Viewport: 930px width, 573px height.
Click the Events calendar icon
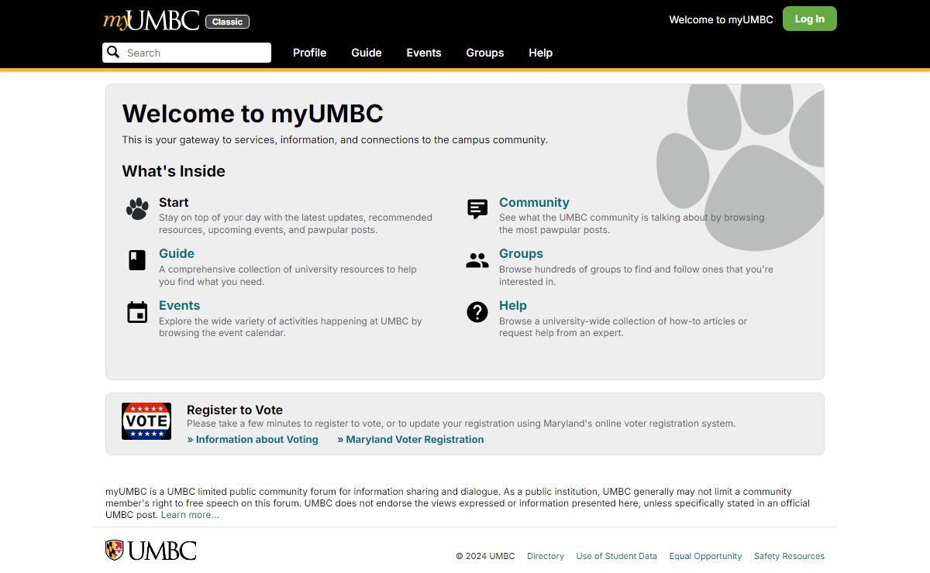pos(137,312)
